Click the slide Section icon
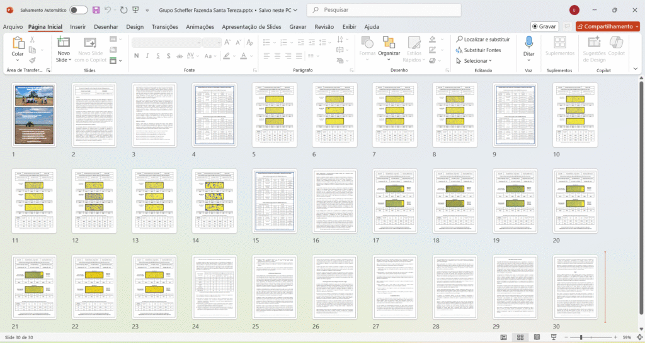The width and height of the screenshot is (645, 343). pyautogui.click(x=113, y=60)
